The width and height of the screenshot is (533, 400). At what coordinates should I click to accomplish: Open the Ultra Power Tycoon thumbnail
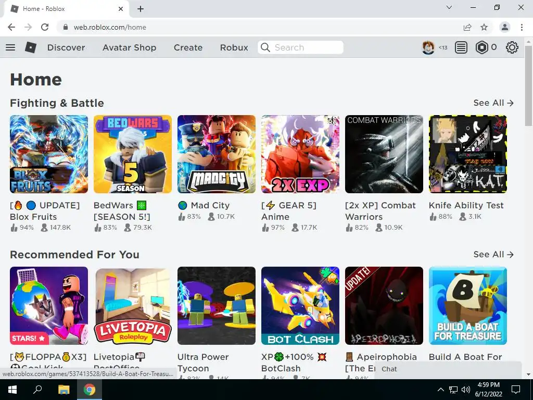(217, 306)
